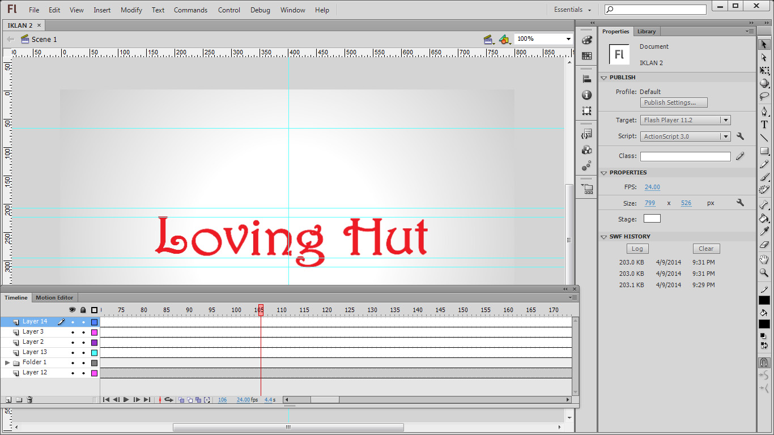Open the Commands menu
The width and height of the screenshot is (774, 435).
pyautogui.click(x=190, y=10)
